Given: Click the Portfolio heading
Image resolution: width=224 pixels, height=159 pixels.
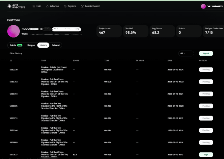Looking at the screenshot, I should click(x=14, y=20).
